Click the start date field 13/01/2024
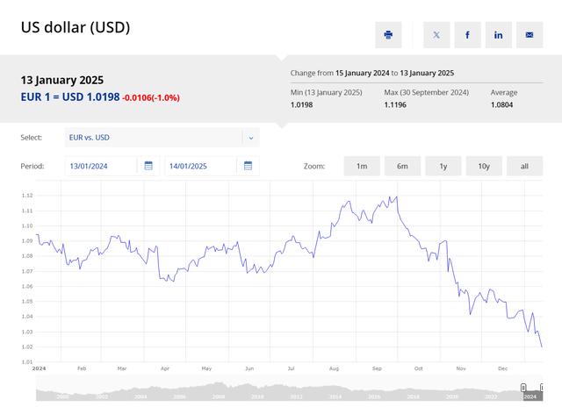The height and width of the screenshot is (414, 562). click(101, 166)
